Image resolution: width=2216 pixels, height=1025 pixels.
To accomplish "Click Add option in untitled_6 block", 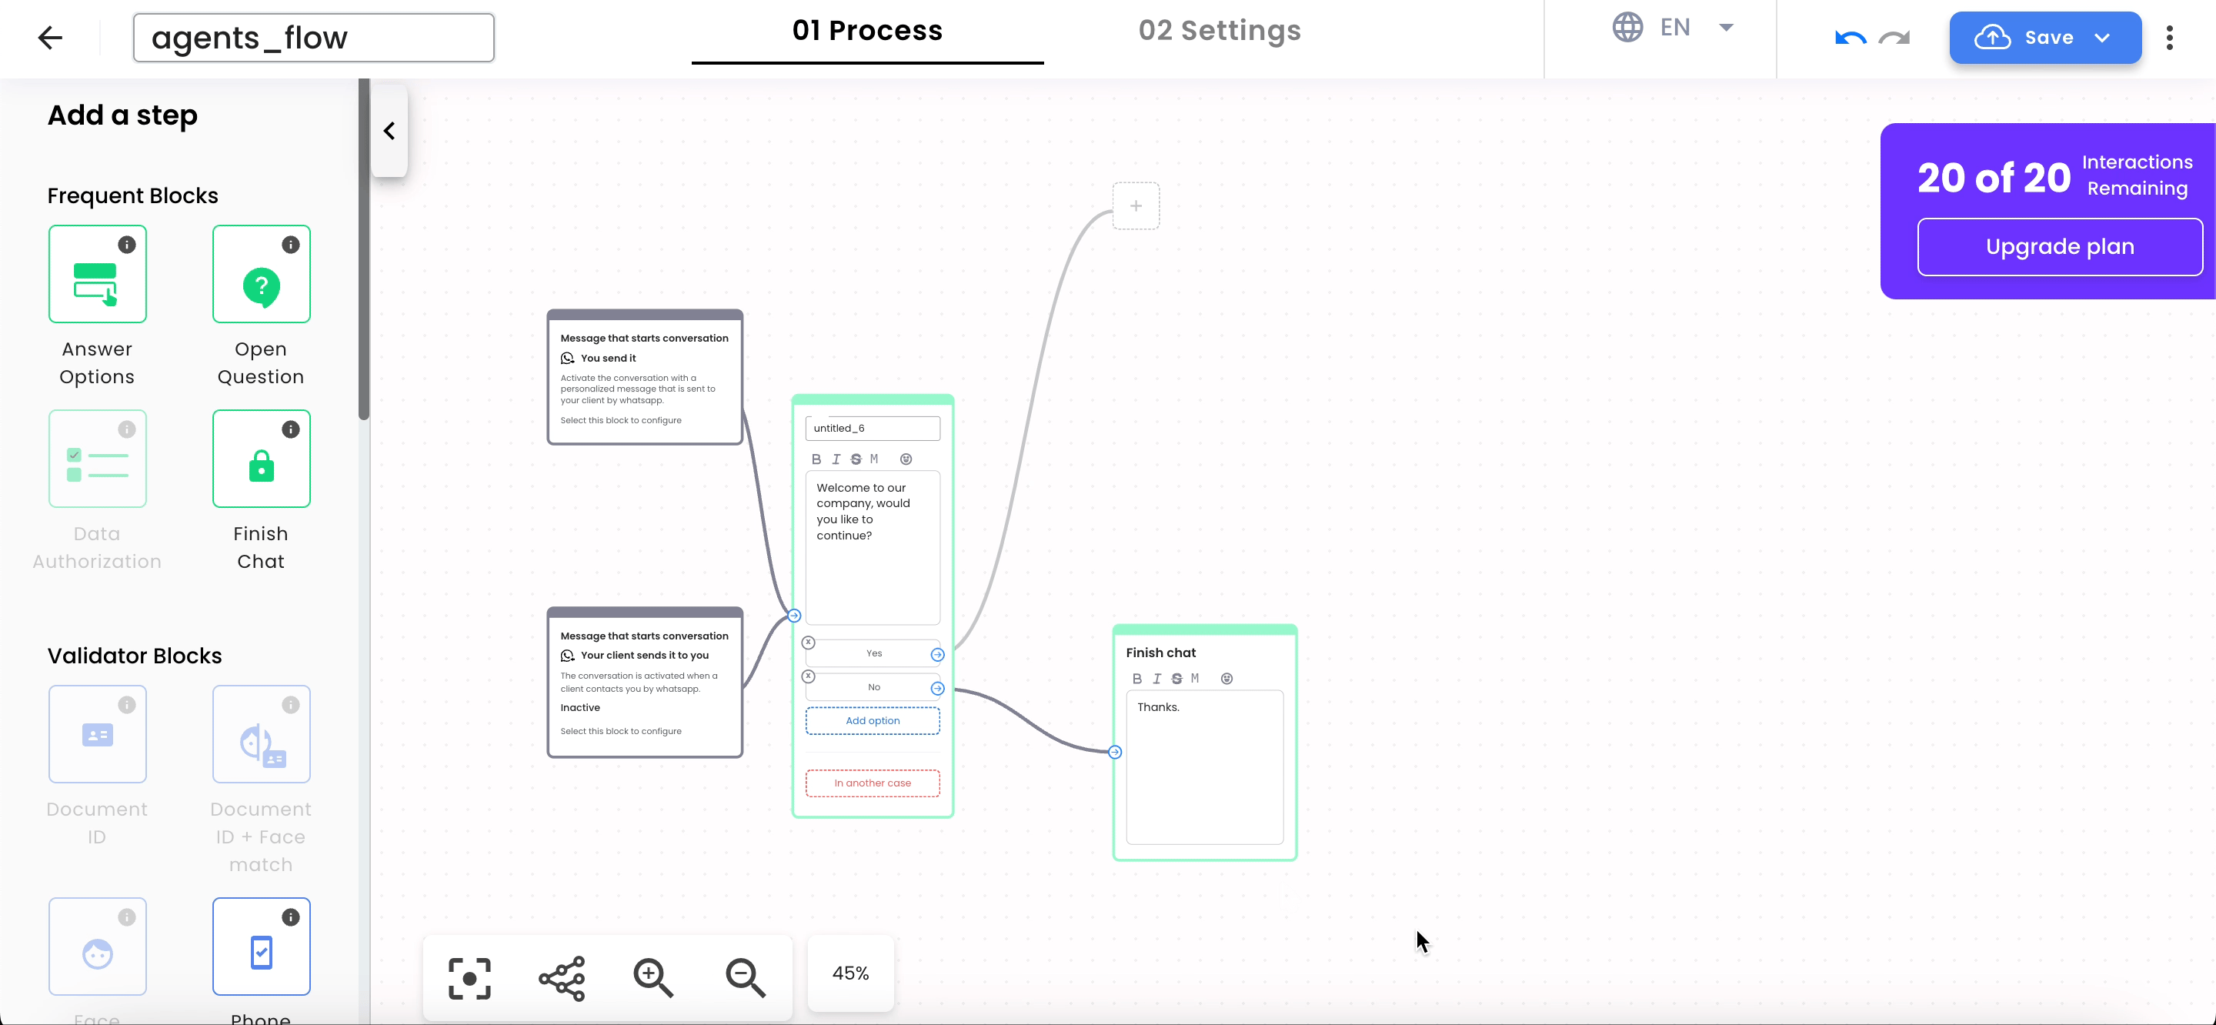I will click(x=872, y=720).
